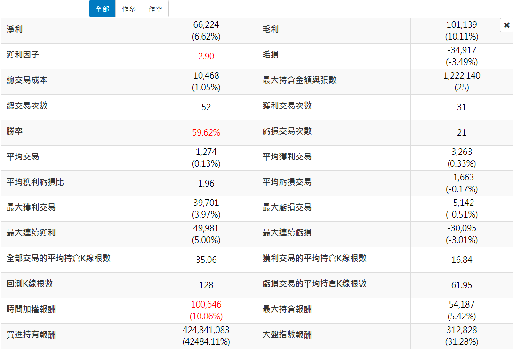
Task: Click the 平均獲利虧損比 value 1.96
Action: point(206,184)
